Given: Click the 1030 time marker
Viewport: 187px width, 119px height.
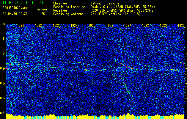Looking at the screenshot, I should tap(181, 26).
